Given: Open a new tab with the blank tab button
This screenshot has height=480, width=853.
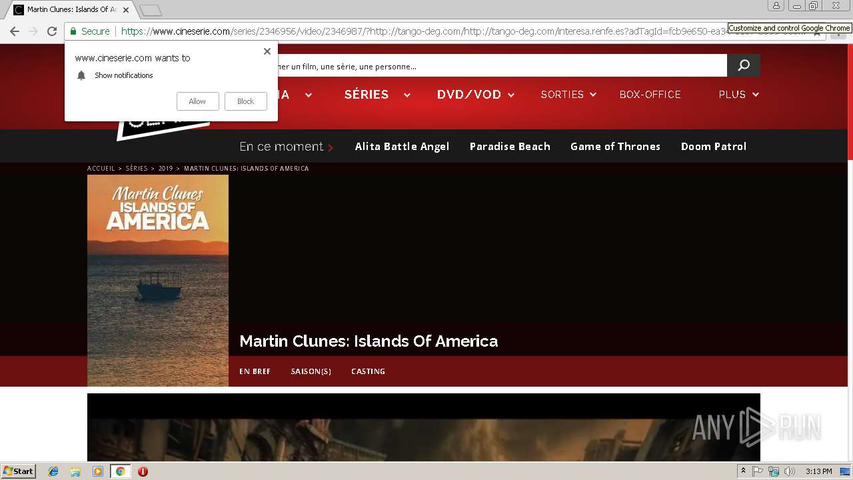Looking at the screenshot, I should click(151, 10).
